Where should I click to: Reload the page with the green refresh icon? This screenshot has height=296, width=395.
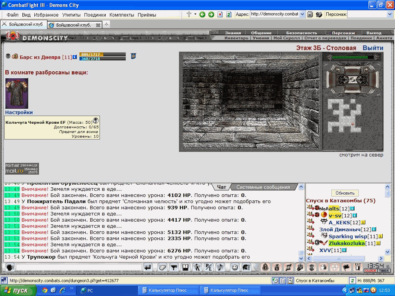click(x=229, y=15)
